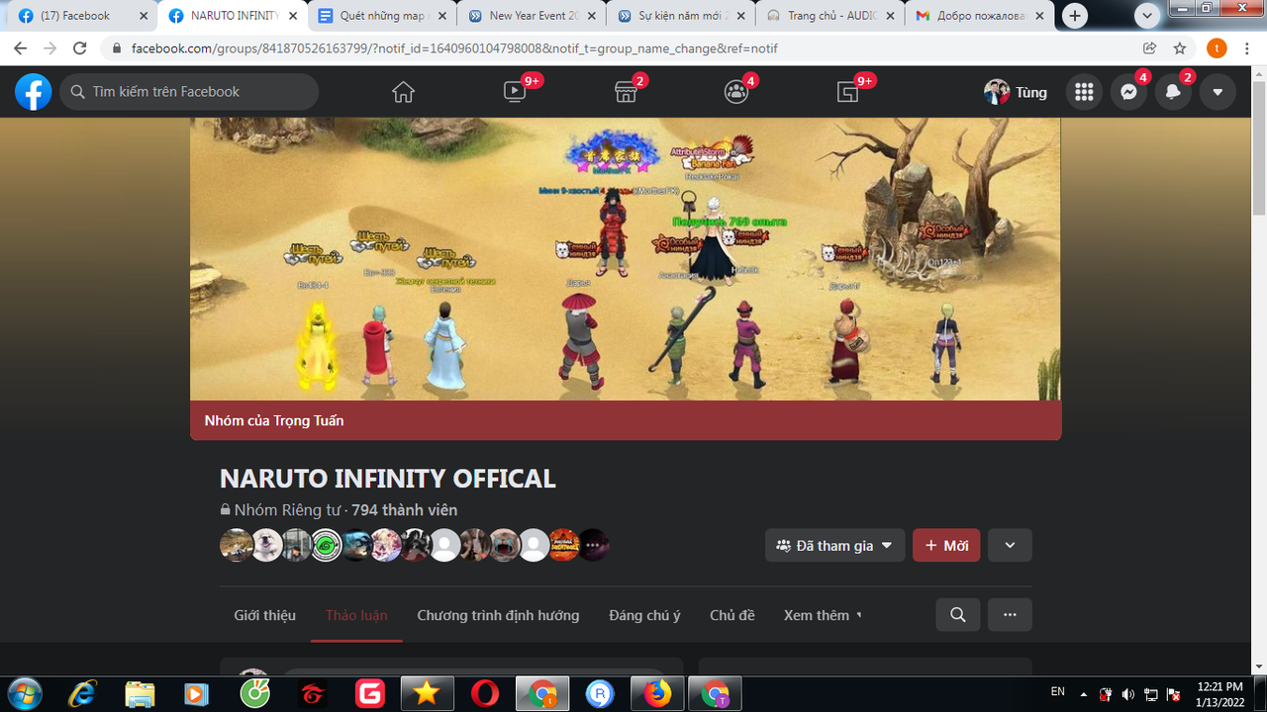1267x712 pixels.
Task: Switch to the Quét những map tab
Action: (x=382, y=16)
